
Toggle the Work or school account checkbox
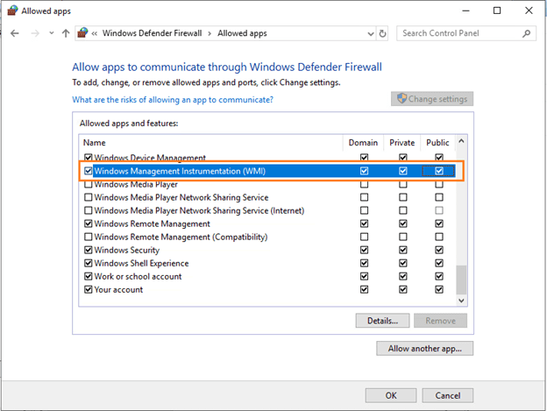pos(89,276)
